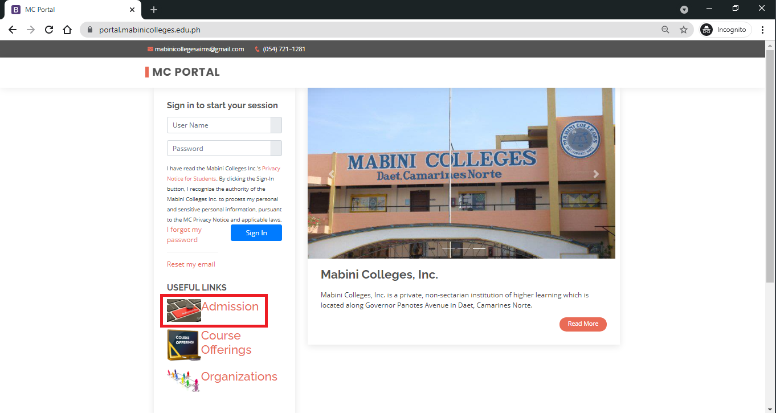Open the zoom magnifier icon in address bar

click(x=665, y=30)
